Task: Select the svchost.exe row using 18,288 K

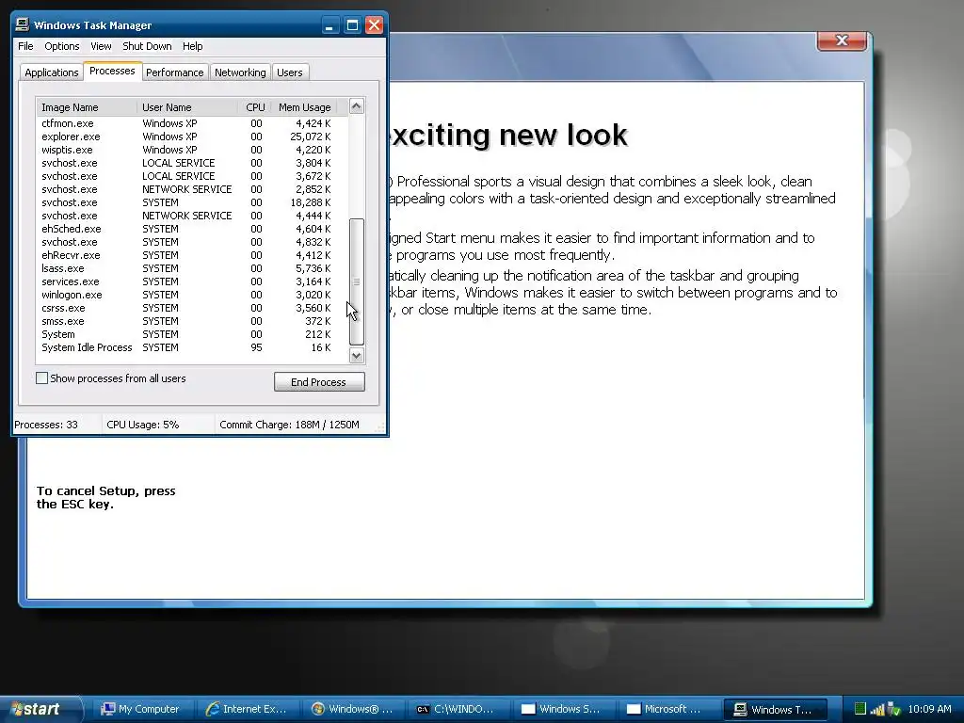Action: pyautogui.click(x=187, y=202)
